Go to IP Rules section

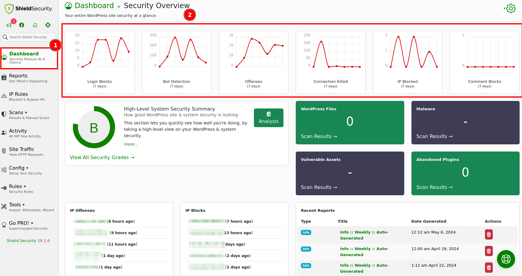tap(18, 94)
